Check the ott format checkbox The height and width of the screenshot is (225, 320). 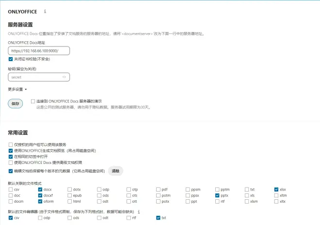point(128,201)
